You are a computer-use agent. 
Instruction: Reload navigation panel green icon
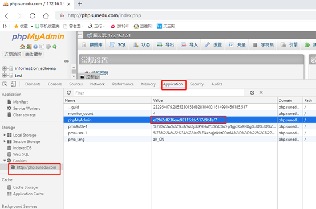(x=55, y=47)
